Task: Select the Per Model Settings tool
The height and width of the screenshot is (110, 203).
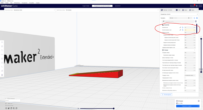Action: click(x=2, y=58)
